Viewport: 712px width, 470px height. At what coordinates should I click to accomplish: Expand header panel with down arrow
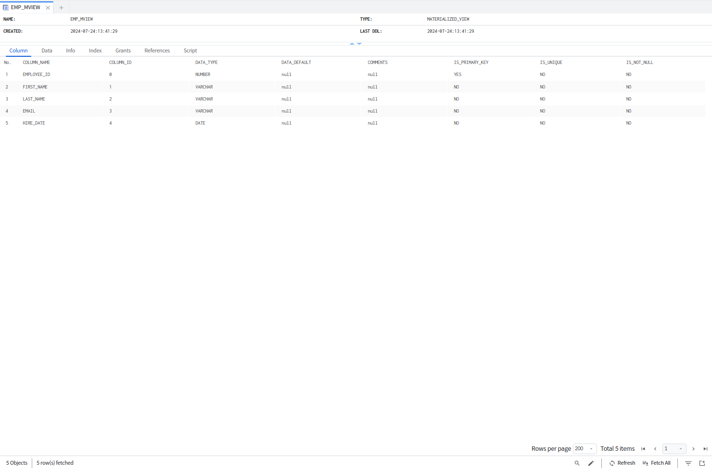click(x=359, y=44)
